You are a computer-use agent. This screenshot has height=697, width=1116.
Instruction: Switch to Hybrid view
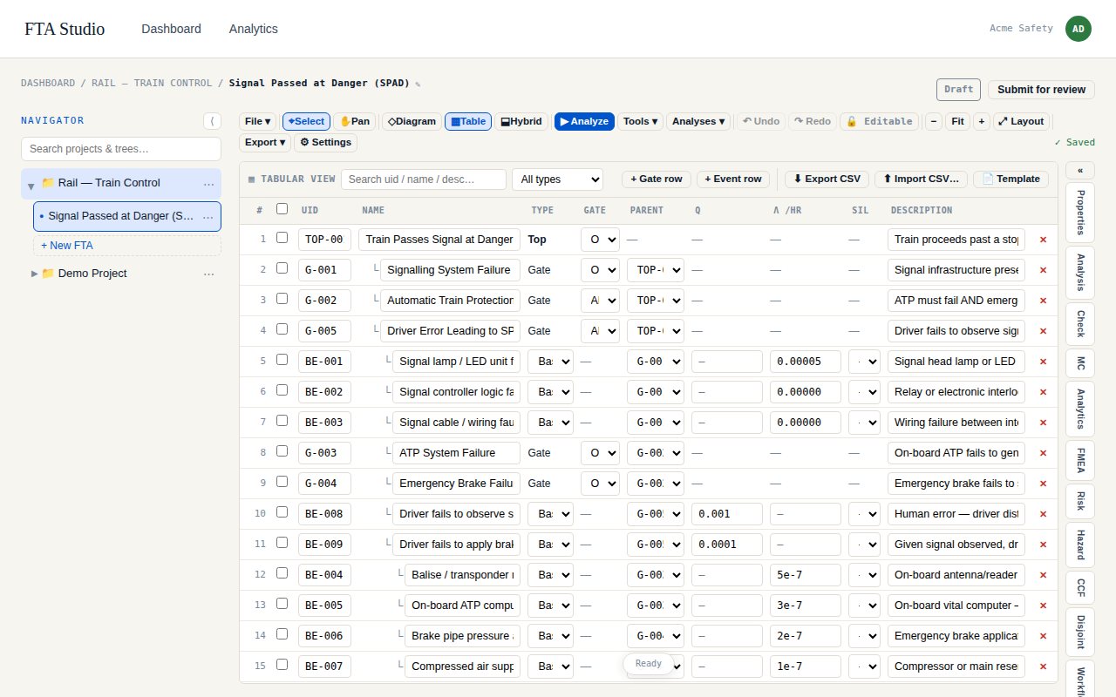click(x=521, y=122)
